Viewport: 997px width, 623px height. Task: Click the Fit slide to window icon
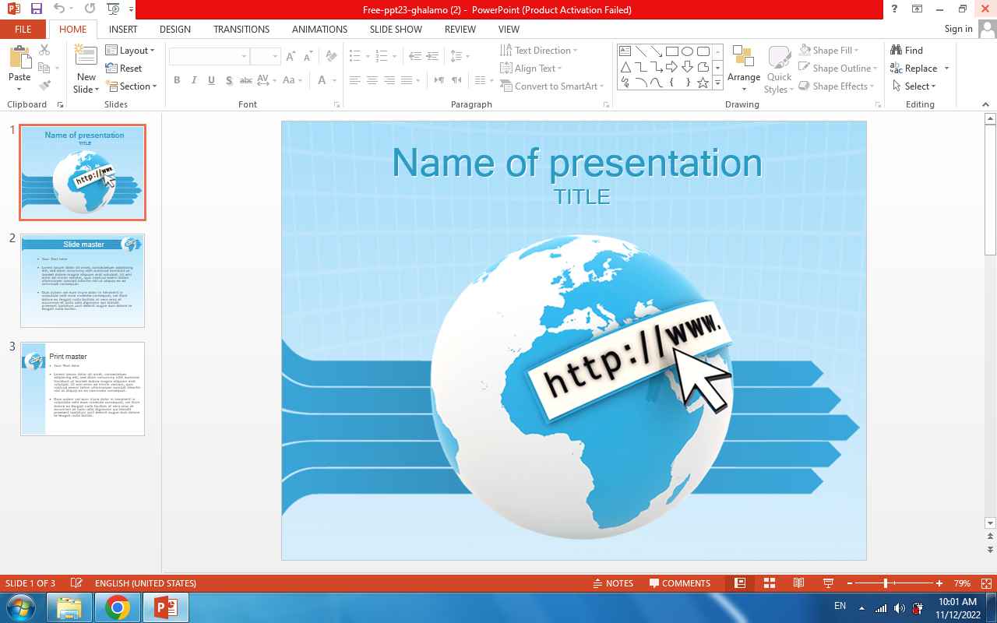pos(986,583)
